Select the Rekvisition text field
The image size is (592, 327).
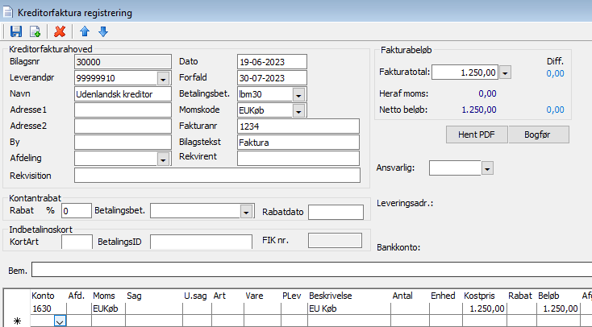[216, 175]
